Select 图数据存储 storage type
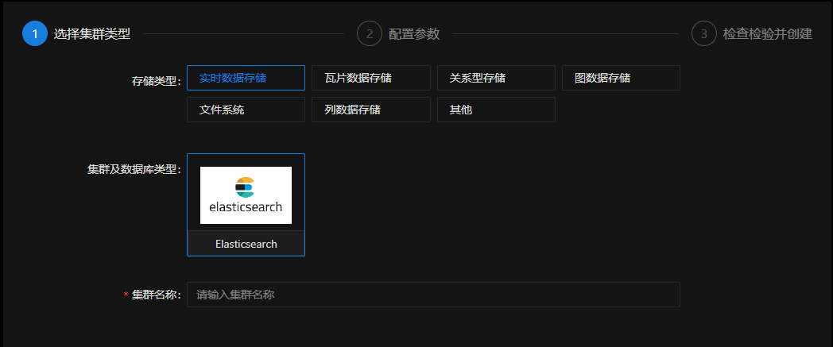The height and width of the screenshot is (347, 833). (x=621, y=78)
